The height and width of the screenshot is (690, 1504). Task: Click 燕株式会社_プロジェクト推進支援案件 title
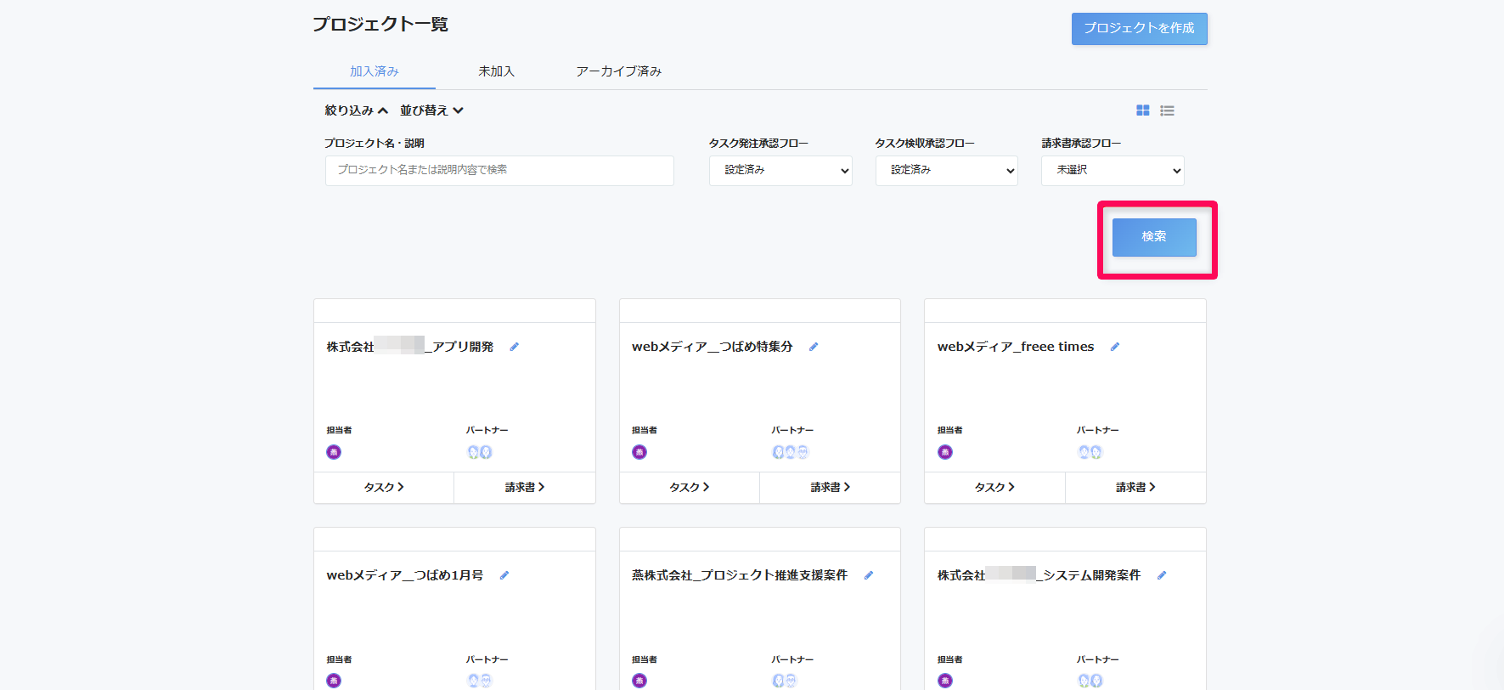[x=740, y=575]
